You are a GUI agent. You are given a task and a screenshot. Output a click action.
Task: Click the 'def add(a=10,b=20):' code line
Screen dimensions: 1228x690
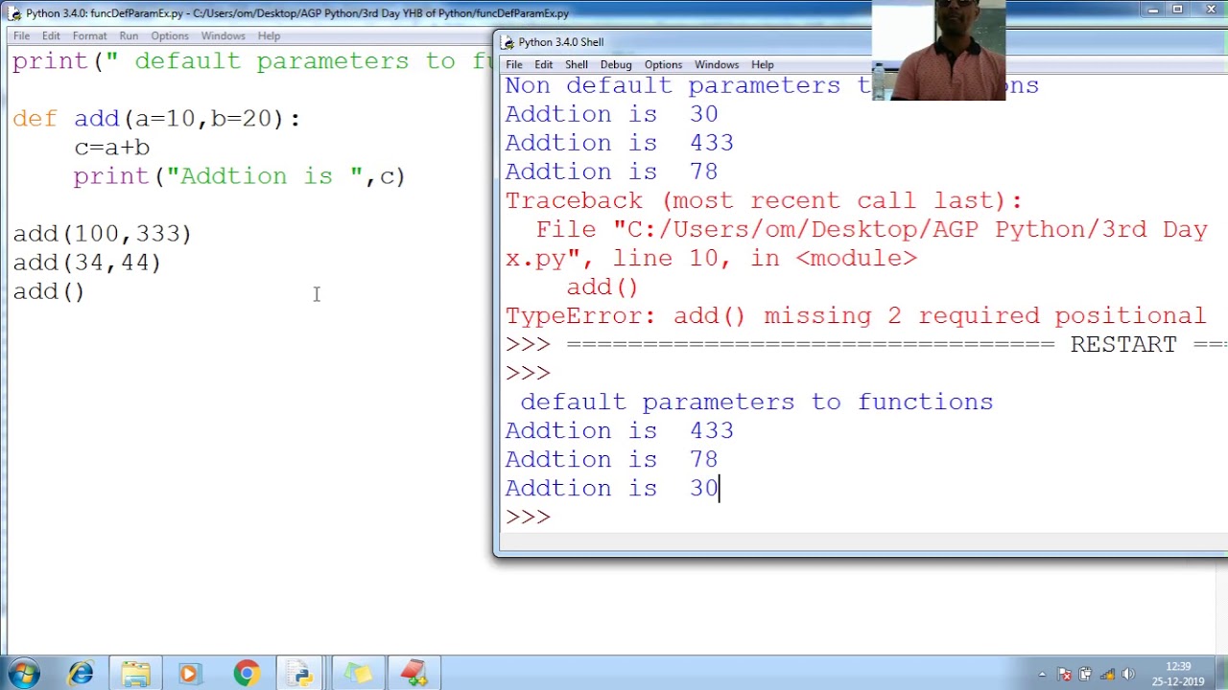[x=156, y=119]
